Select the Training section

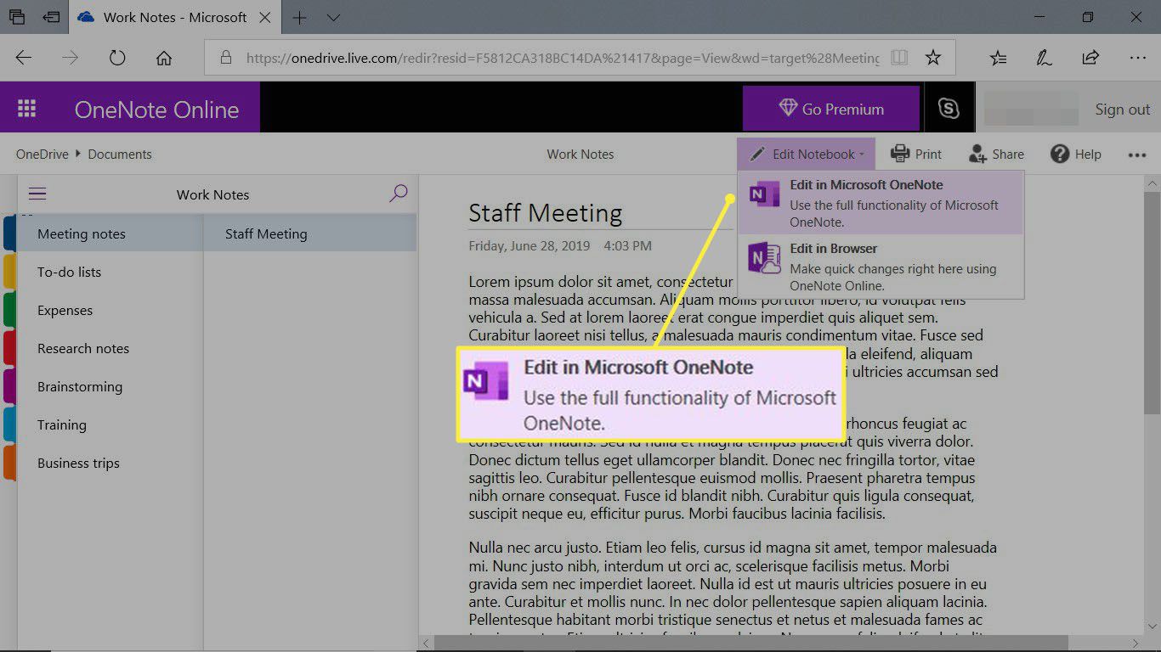110,424
